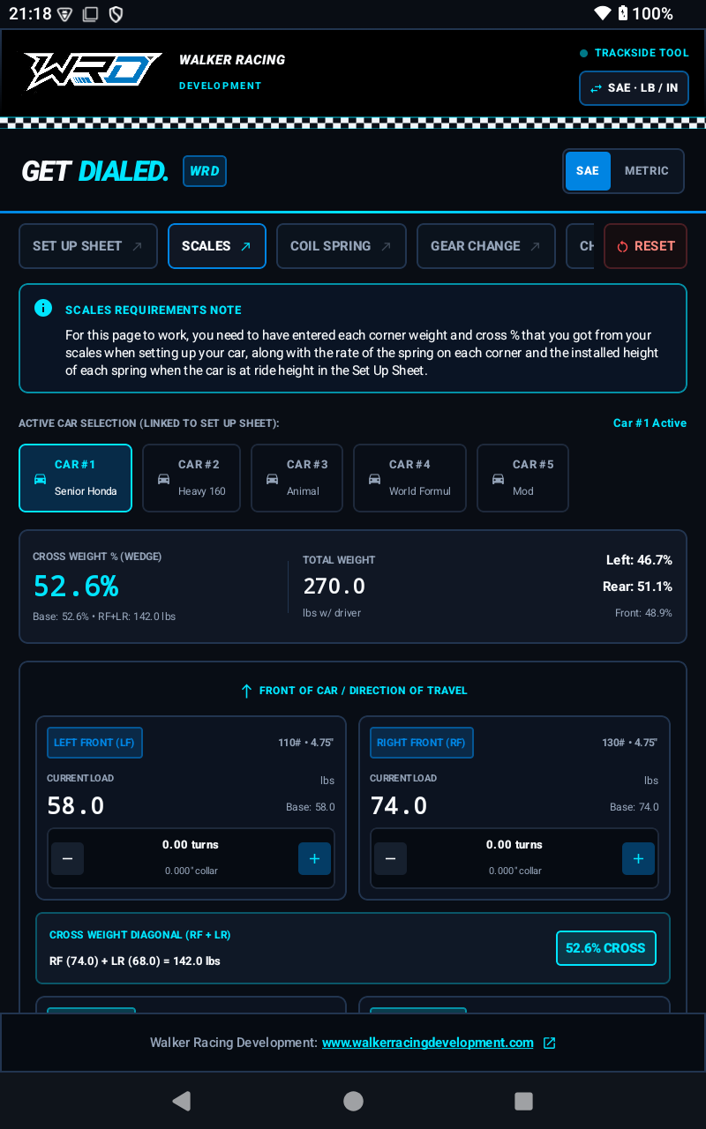Viewport: 706px width, 1129px height.
Task: Click the external link icon beside website URL
Action: point(549,1043)
